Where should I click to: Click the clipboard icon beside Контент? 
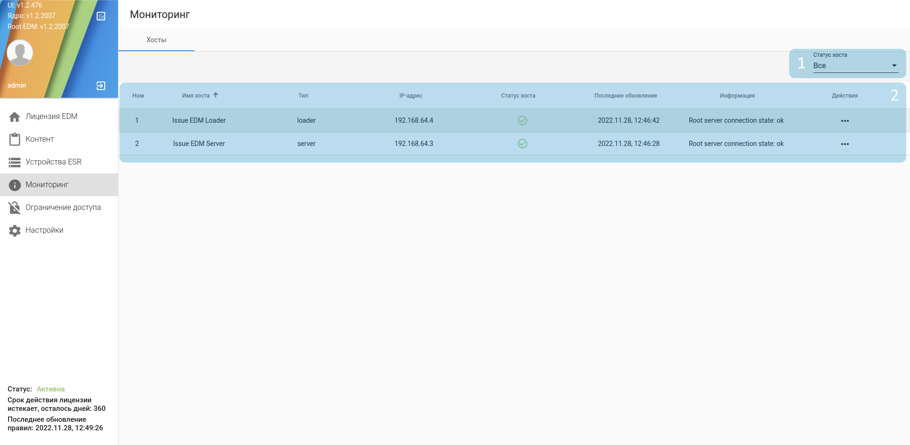[x=15, y=139]
